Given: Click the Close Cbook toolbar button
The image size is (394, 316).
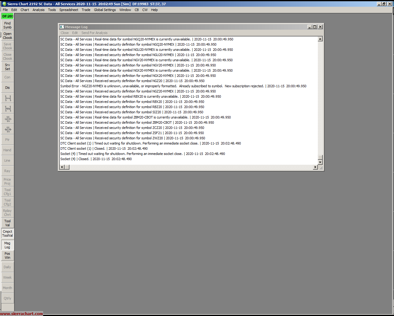Looking at the screenshot, I should pos(7,56).
